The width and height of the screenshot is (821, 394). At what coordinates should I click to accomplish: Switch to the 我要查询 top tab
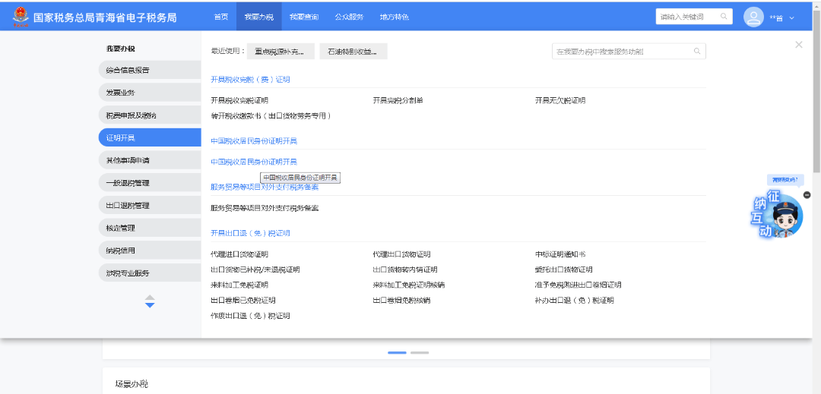(x=303, y=17)
